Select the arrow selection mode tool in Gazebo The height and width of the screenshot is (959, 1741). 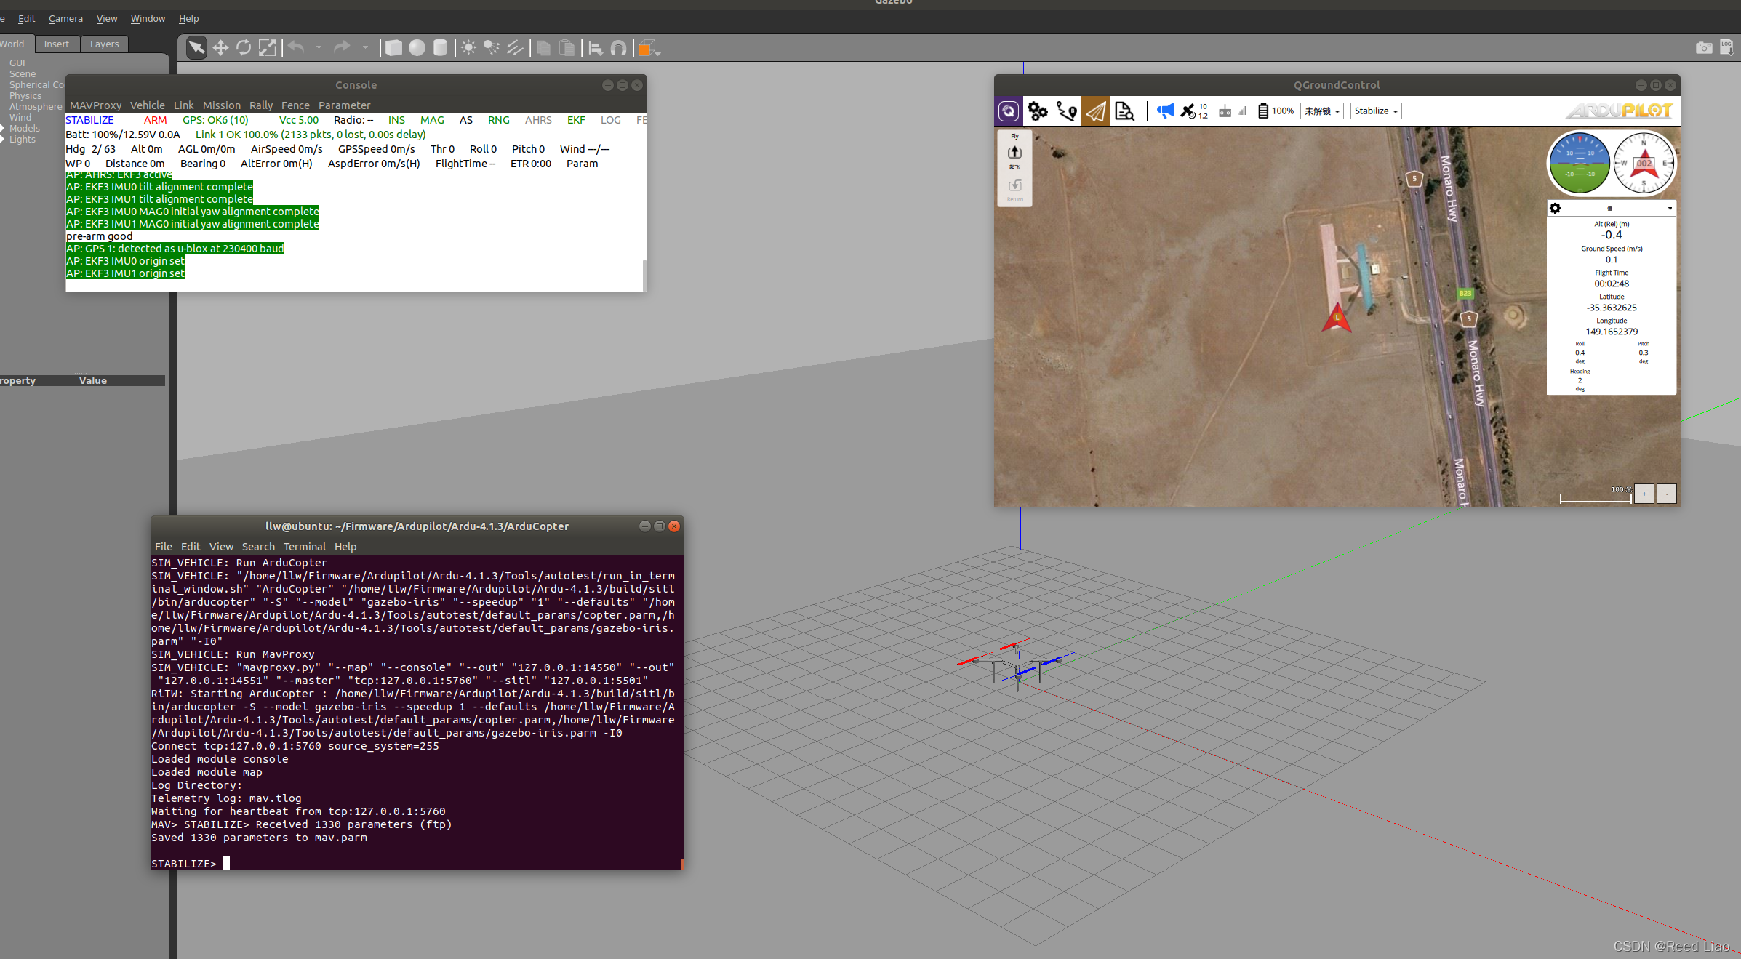pyautogui.click(x=196, y=48)
